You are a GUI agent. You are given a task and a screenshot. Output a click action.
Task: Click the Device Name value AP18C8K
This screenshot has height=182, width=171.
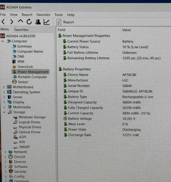129,75
